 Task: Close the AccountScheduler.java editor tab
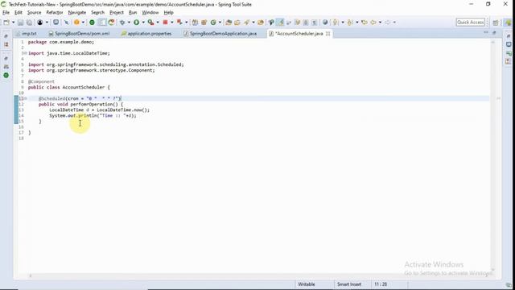coord(328,34)
